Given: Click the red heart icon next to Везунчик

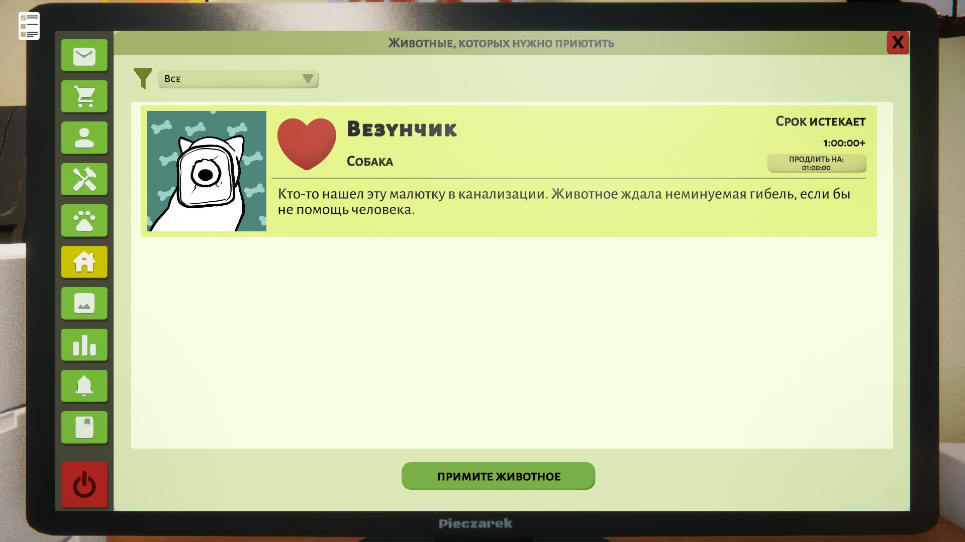Looking at the screenshot, I should pyautogui.click(x=307, y=144).
